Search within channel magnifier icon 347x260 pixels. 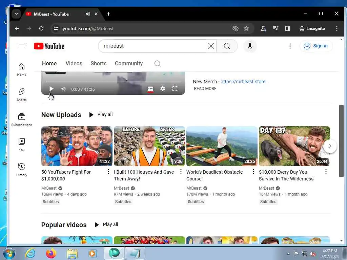(x=157, y=64)
